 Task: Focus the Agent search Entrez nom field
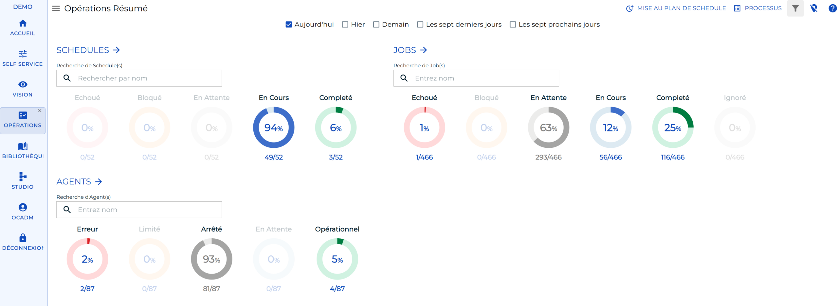click(139, 210)
